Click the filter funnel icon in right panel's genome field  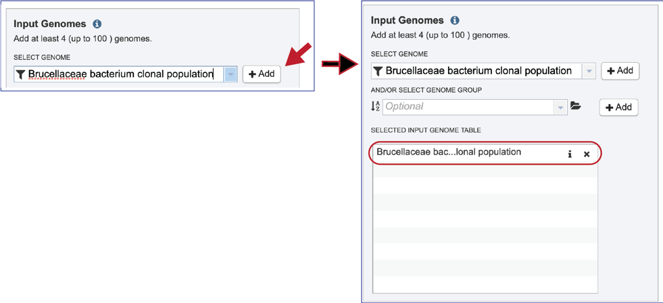tap(378, 71)
